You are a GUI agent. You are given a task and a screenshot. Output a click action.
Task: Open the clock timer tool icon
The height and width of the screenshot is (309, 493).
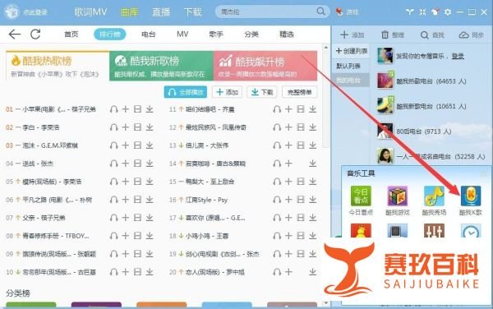pos(471,231)
